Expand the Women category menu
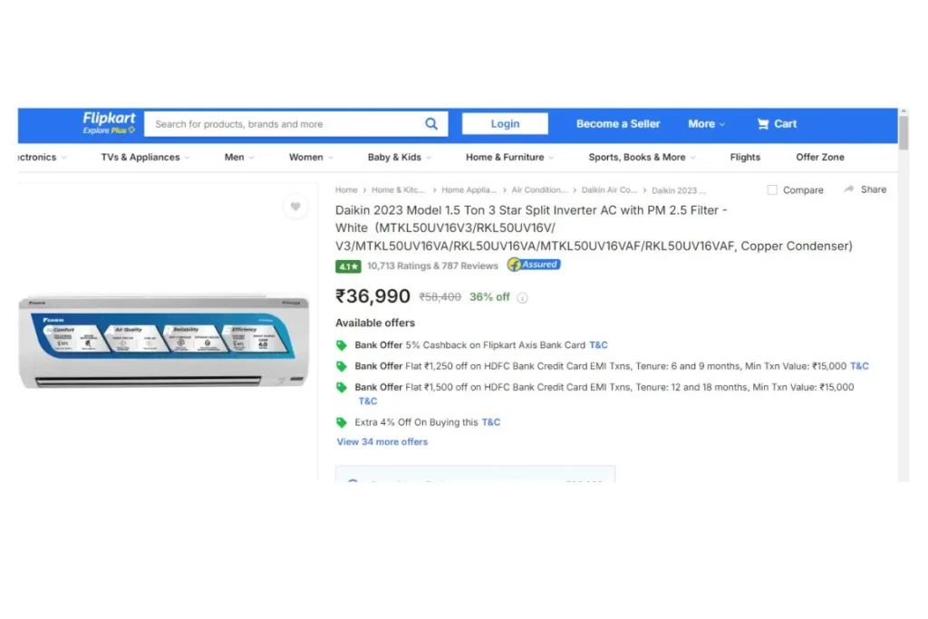The image size is (928, 619). (x=311, y=158)
